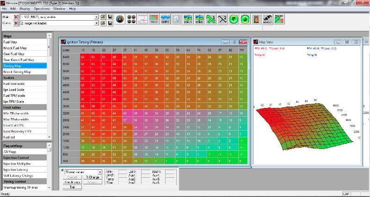Open Injection Multiplier setting

pyautogui.click(x=25, y=164)
